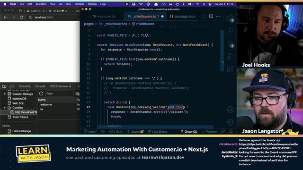Open the View menu in menu bar
The height and width of the screenshot is (170, 303).
[x=53, y=4]
